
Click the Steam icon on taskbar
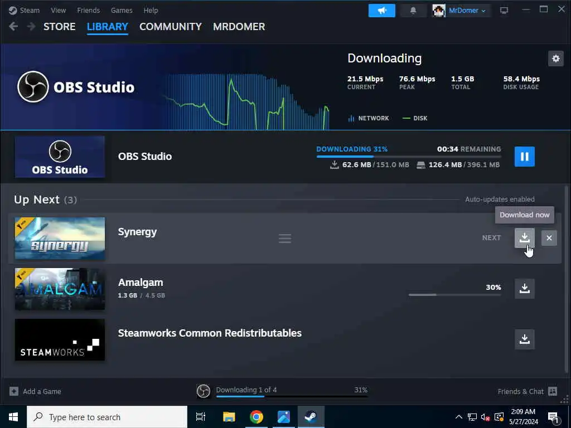click(x=311, y=417)
